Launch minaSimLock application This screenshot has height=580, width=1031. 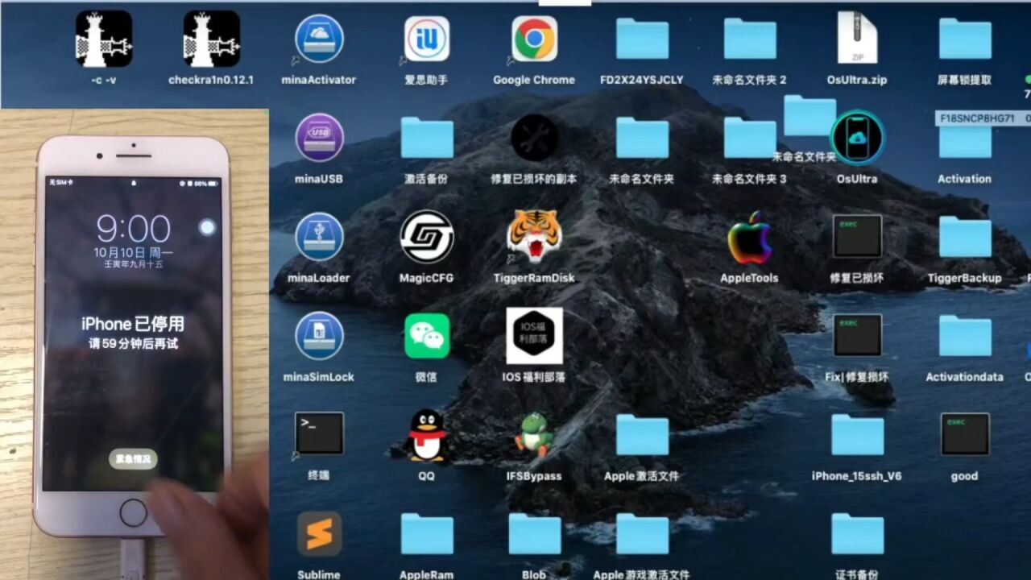tap(319, 336)
